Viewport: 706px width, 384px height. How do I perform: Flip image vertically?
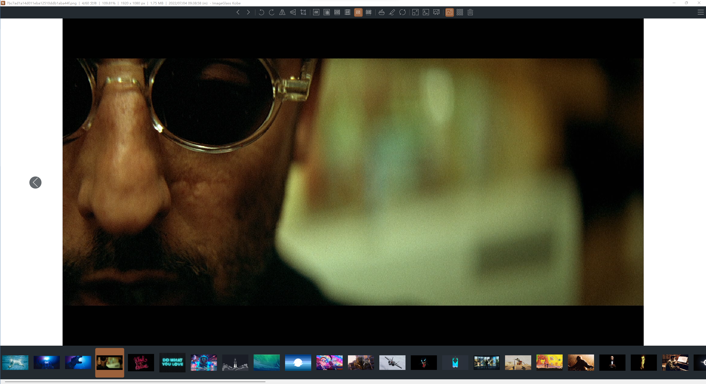tap(293, 12)
